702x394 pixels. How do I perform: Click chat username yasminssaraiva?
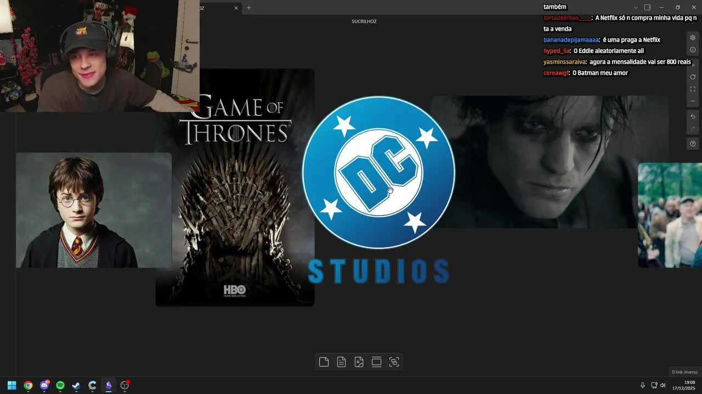[564, 62]
